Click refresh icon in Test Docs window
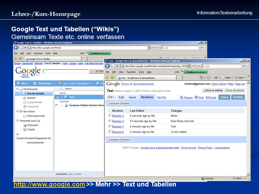The width and height of the screenshot is (259, 194). pyautogui.click(x=194, y=66)
